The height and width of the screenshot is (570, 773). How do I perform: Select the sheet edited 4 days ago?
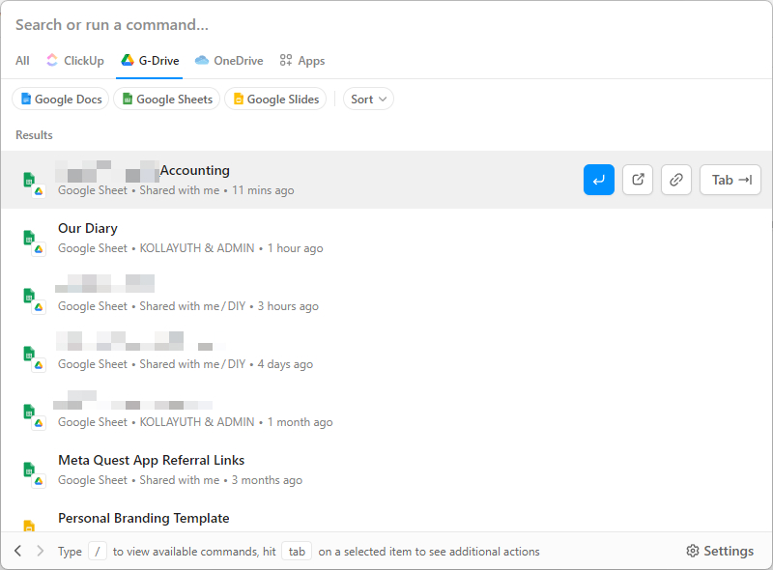coord(386,354)
